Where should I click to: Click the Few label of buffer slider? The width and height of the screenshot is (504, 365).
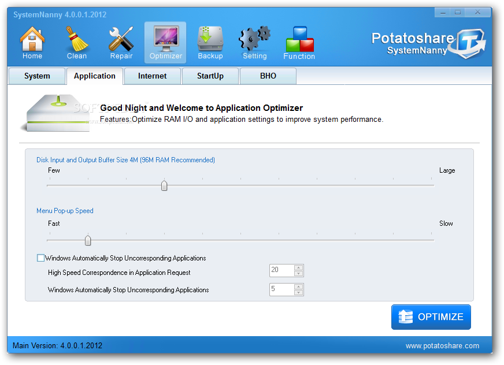point(54,170)
